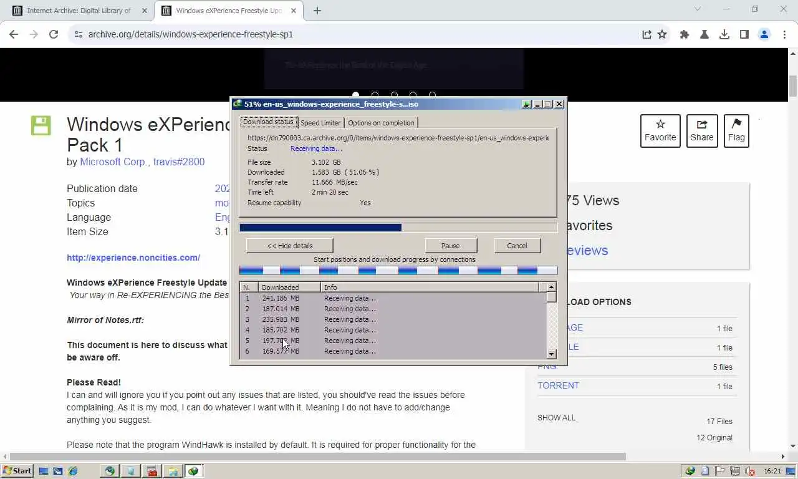This screenshot has width=798, height=479.
Task: Select connection row 2 with 187.014 MB
Action: pos(393,309)
